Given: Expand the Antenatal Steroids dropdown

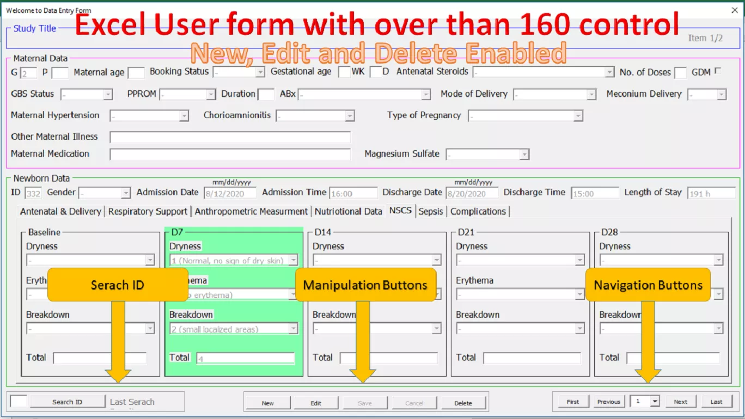Looking at the screenshot, I should point(609,72).
